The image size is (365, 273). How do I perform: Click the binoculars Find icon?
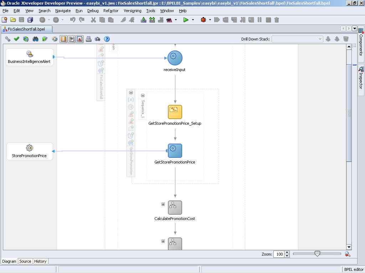[35, 39]
